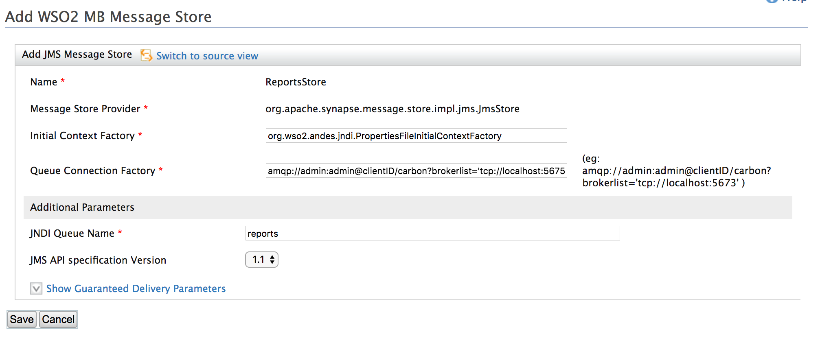This screenshot has height=345, width=820.
Task: Expand the Guaranteed Delivery Parameters arrow icon
Action: 36,288
